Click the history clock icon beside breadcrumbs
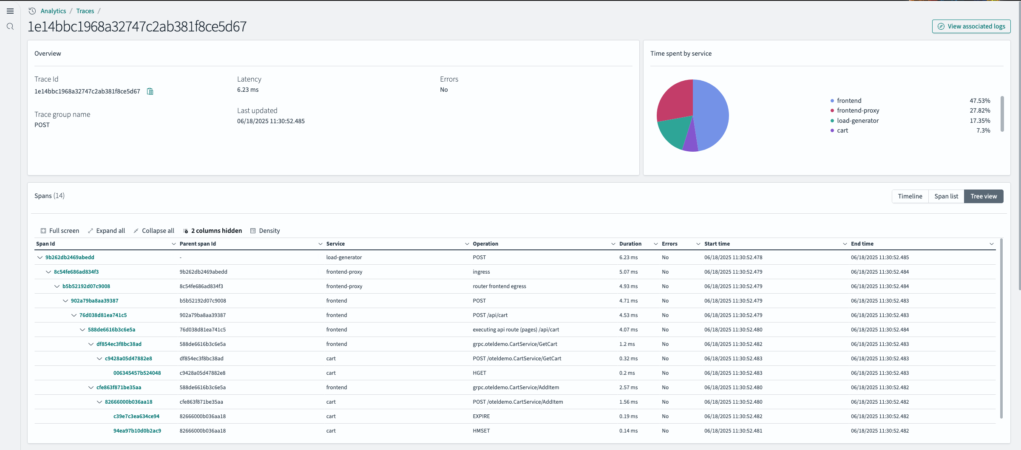Viewport: 1021px width, 450px height. [x=32, y=11]
